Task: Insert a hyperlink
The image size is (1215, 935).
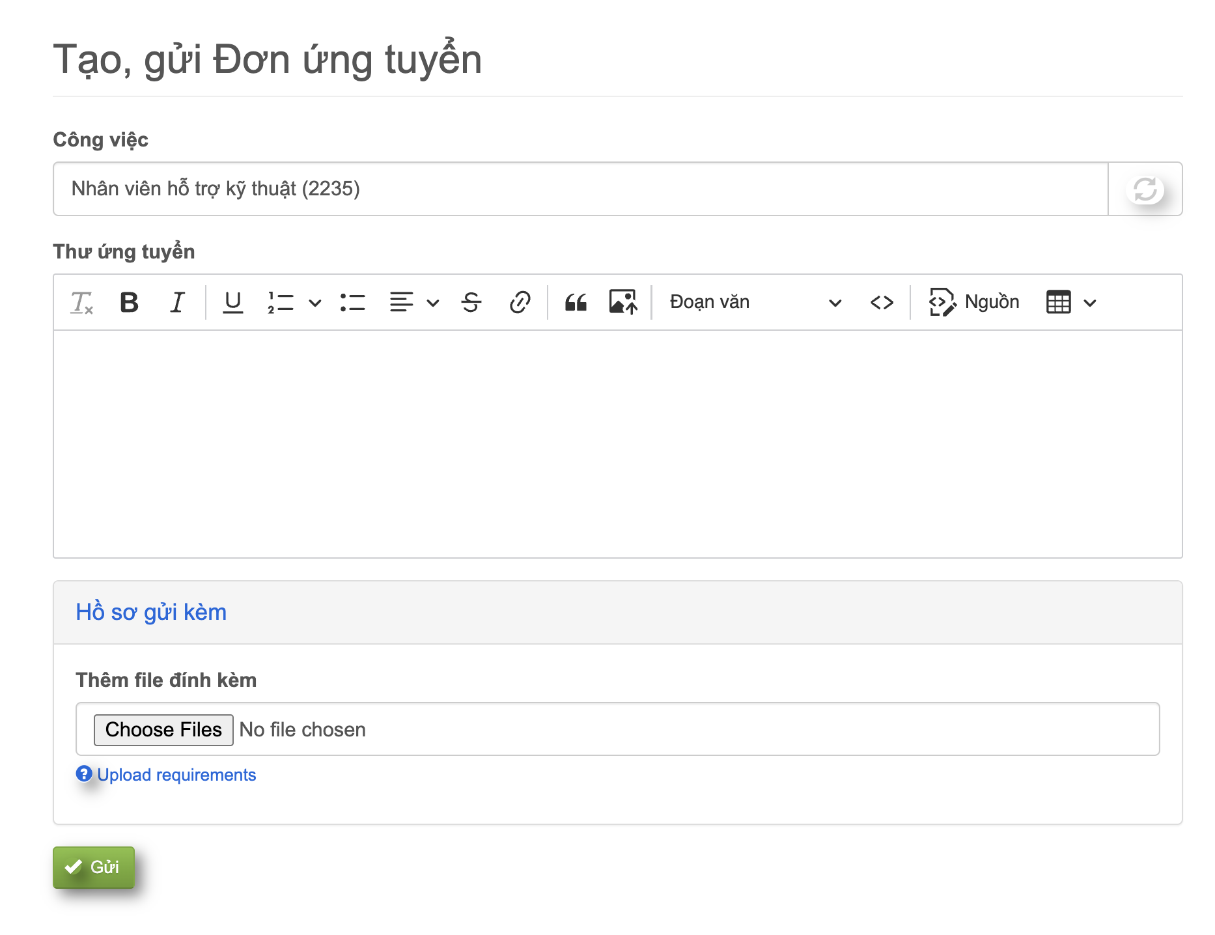Action: tap(520, 302)
